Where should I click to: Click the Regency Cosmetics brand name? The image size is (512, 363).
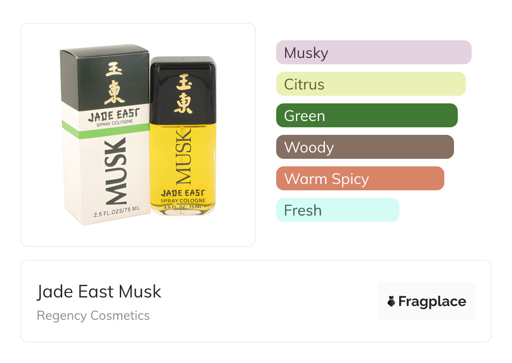tap(93, 316)
